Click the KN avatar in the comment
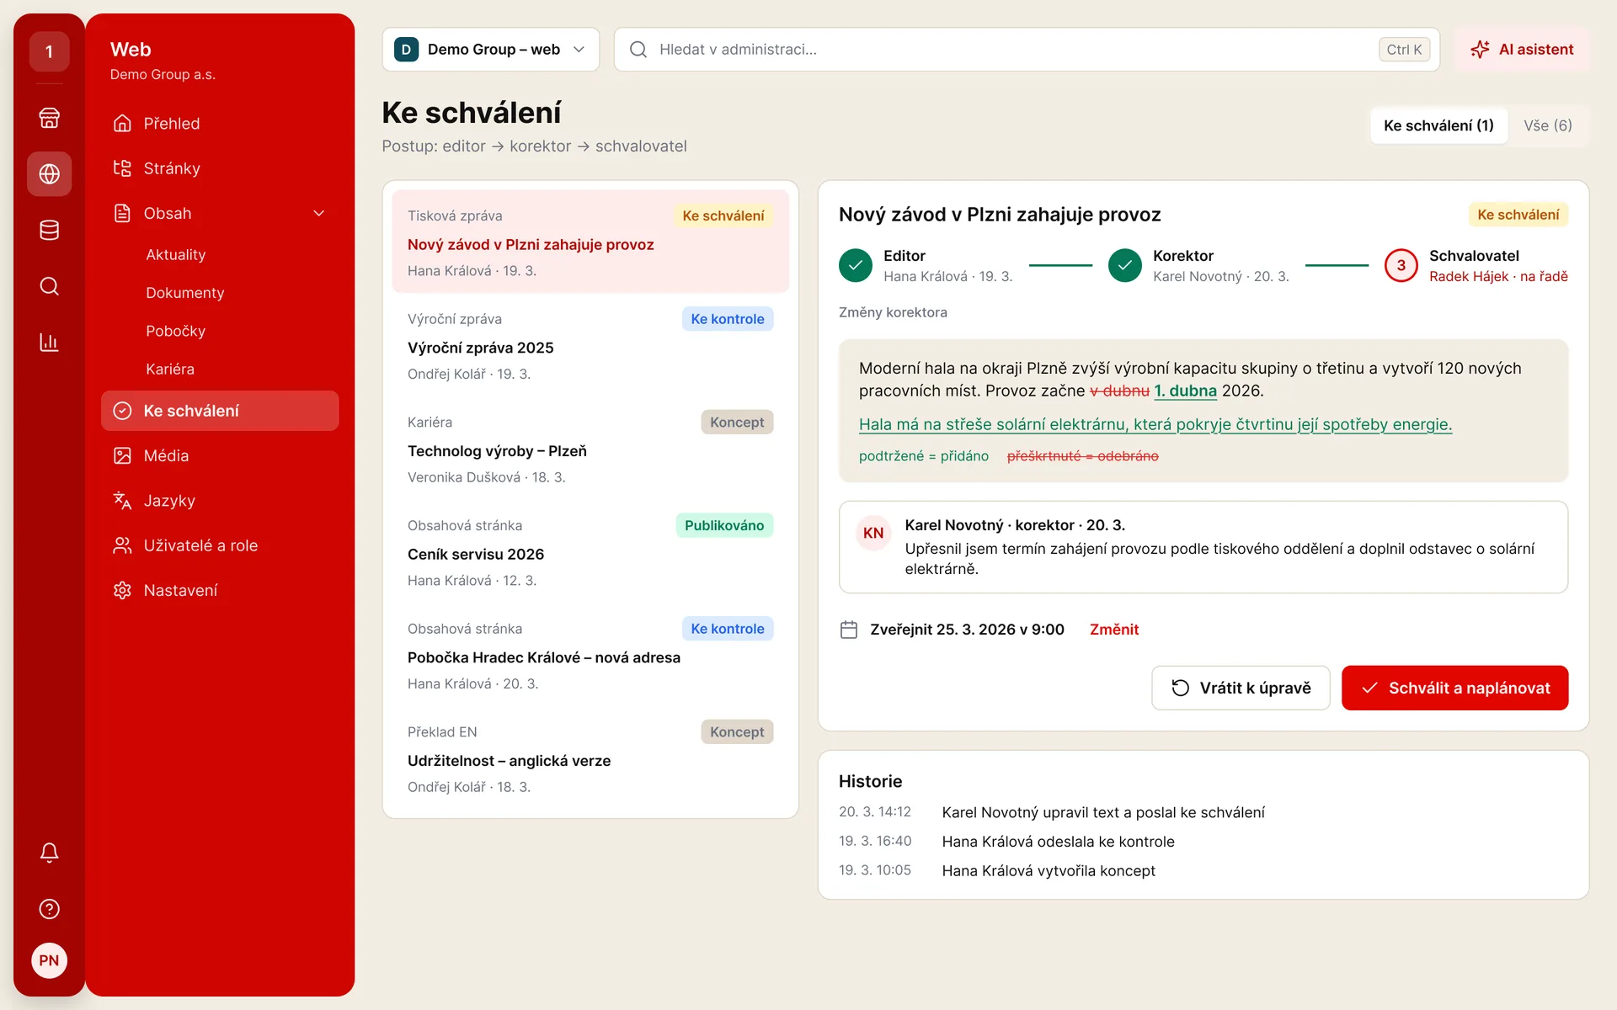Image resolution: width=1617 pixels, height=1010 pixels. click(x=873, y=533)
